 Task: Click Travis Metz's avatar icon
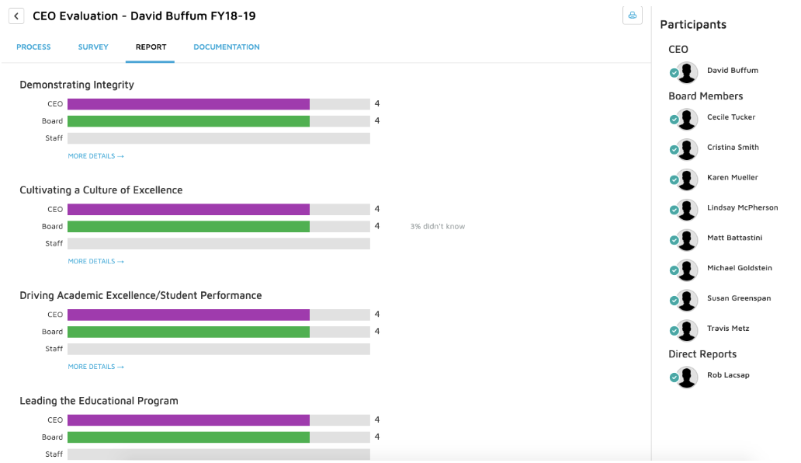(x=684, y=329)
